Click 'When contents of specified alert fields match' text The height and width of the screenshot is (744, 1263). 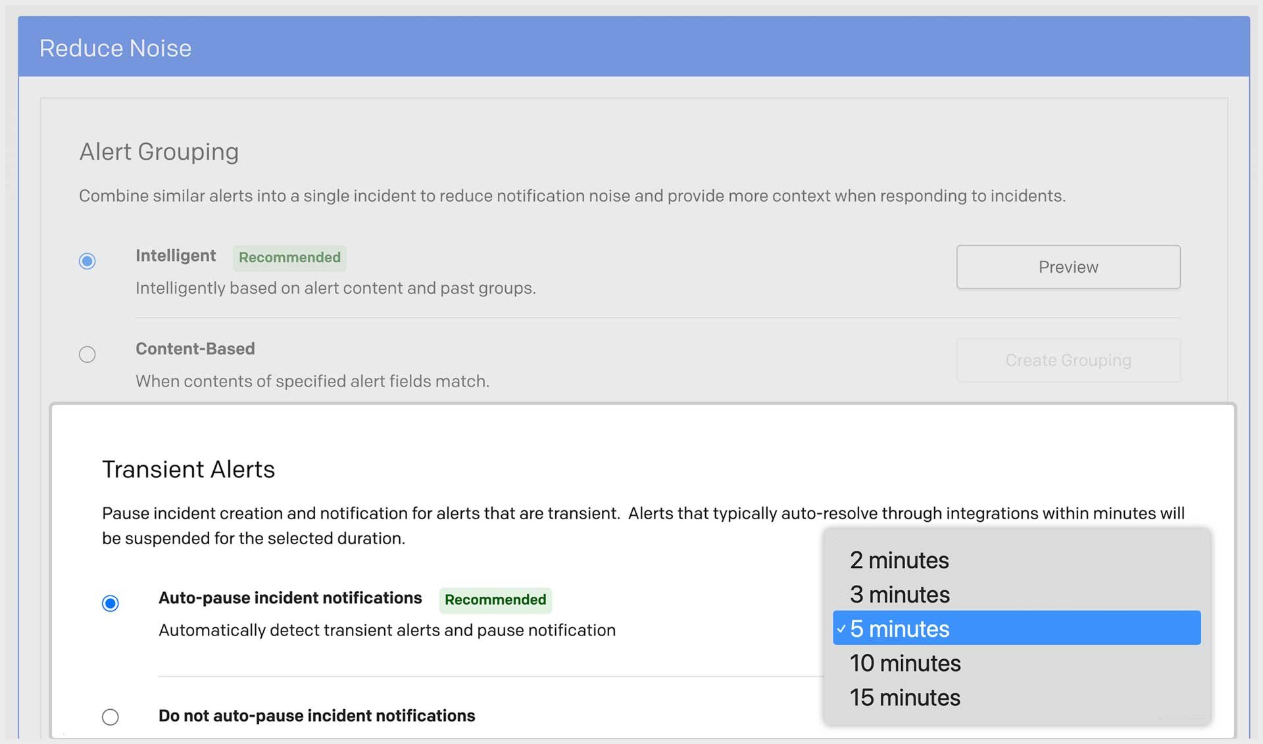312,381
